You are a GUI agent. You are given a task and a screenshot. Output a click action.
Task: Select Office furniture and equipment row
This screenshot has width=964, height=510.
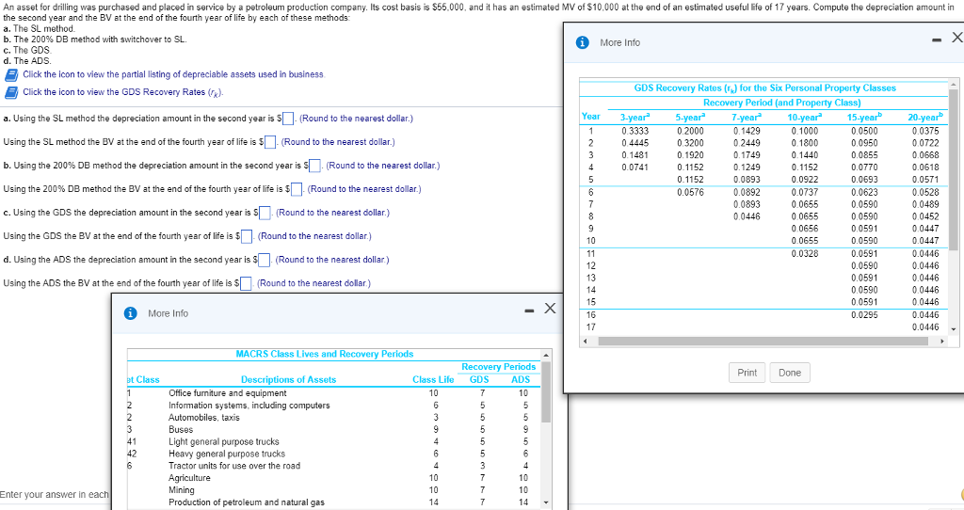(x=333, y=393)
